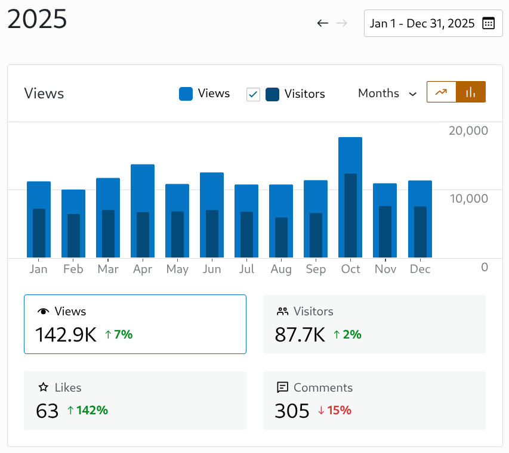This screenshot has width=509, height=453.
Task: Click the comment bubble icon
Action: tap(282, 388)
